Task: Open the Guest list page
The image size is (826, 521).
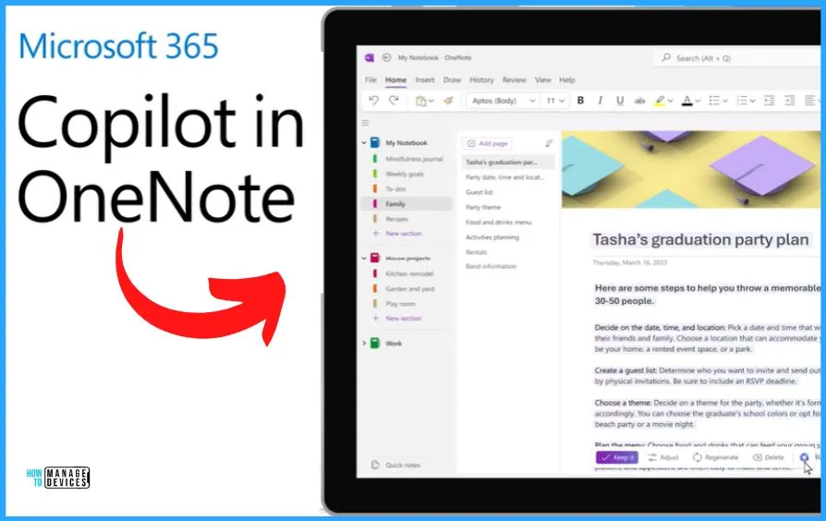Action: click(x=479, y=192)
